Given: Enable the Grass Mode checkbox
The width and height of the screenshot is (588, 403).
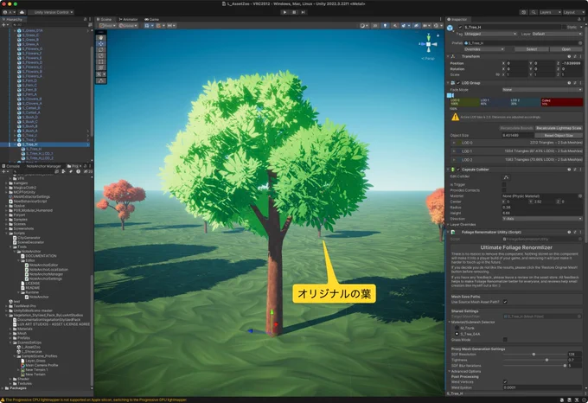Looking at the screenshot, I should click(505, 339).
